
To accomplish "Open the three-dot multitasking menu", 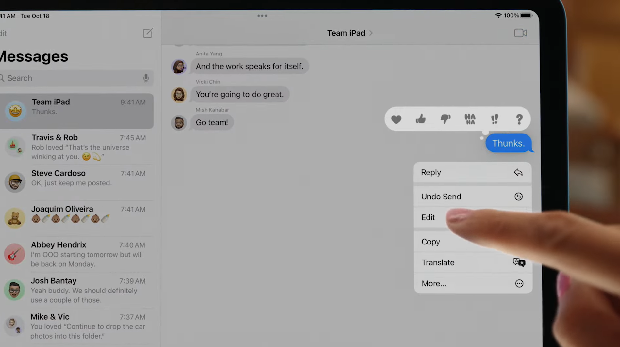I will (262, 16).
